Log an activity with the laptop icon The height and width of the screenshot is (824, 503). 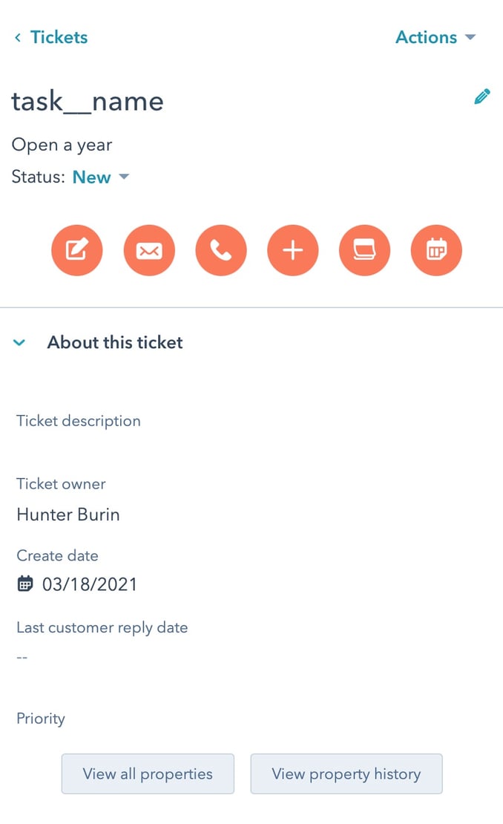[x=364, y=250]
